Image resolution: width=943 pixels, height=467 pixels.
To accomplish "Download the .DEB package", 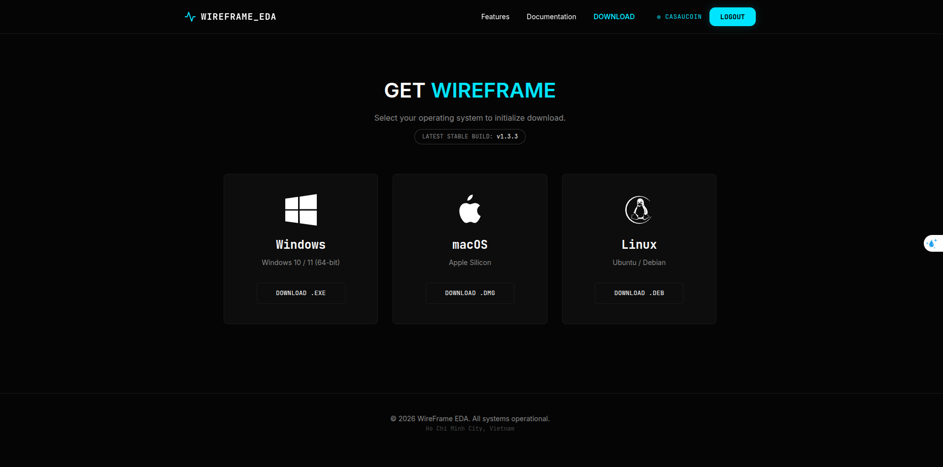I will [639, 293].
